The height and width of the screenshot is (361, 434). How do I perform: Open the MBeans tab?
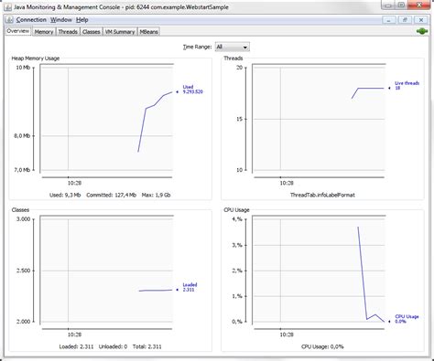coord(148,32)
